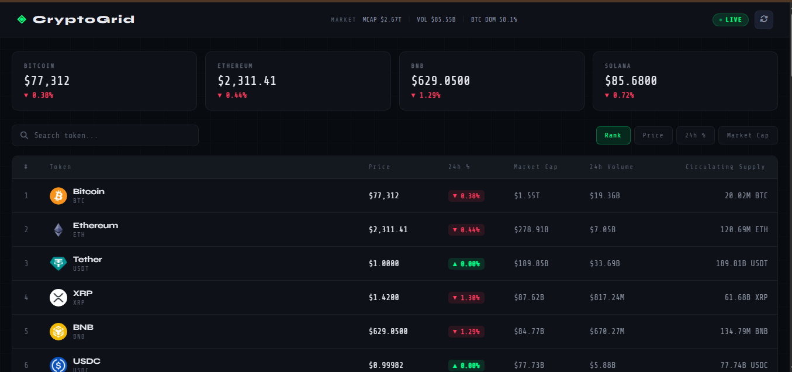The width and height of the screenshot is (792, 372).
Task: Select the Bitcoin name in table row
Action: pos(89,191)
